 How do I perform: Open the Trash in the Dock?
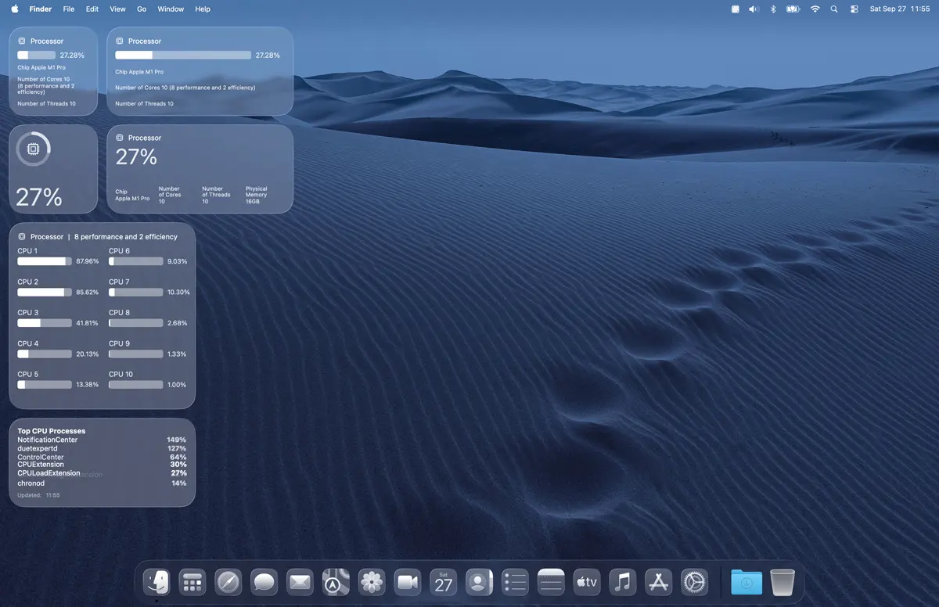(782, 582)
